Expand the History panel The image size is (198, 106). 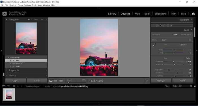(x=7, y=75)
